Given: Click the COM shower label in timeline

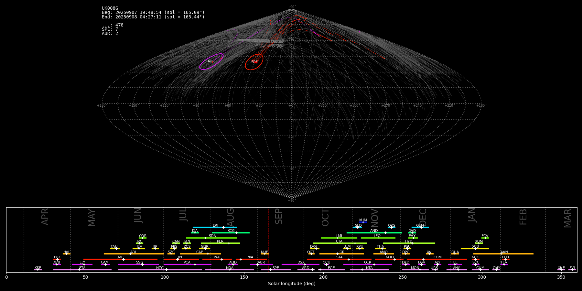Looking at the screenshot, I should point(437,257).
